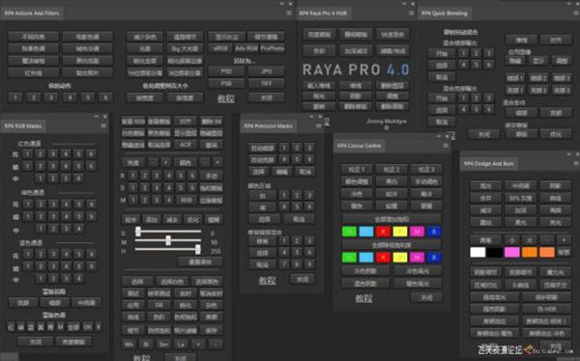Screen dimensions: 580x361
Task: Select the RP4 Colour Centre tab
Action: click(360, 146)
